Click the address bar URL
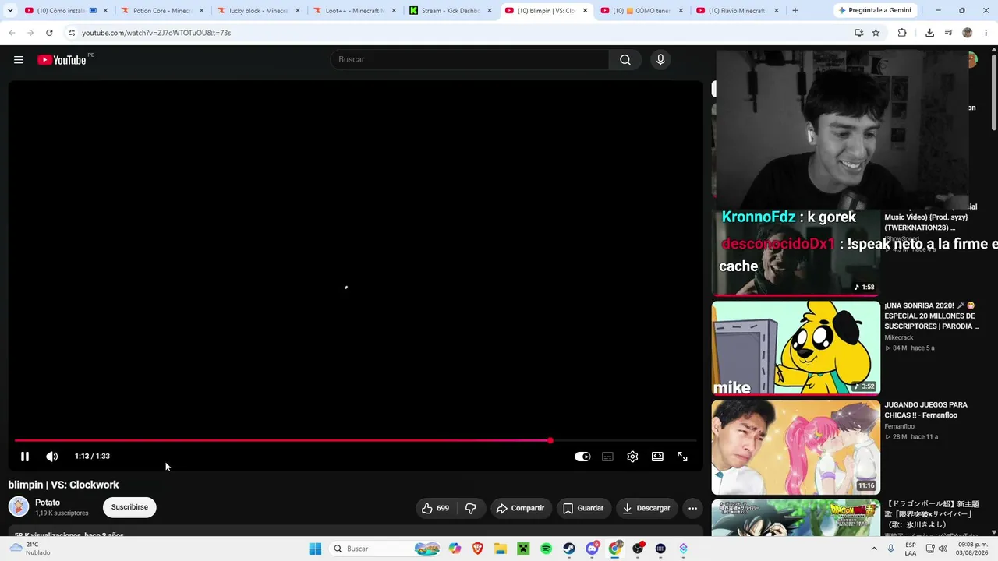The image size is (998, 561). coord(156,33)
